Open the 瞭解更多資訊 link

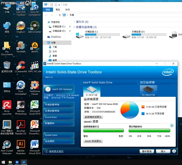[56, 151]
